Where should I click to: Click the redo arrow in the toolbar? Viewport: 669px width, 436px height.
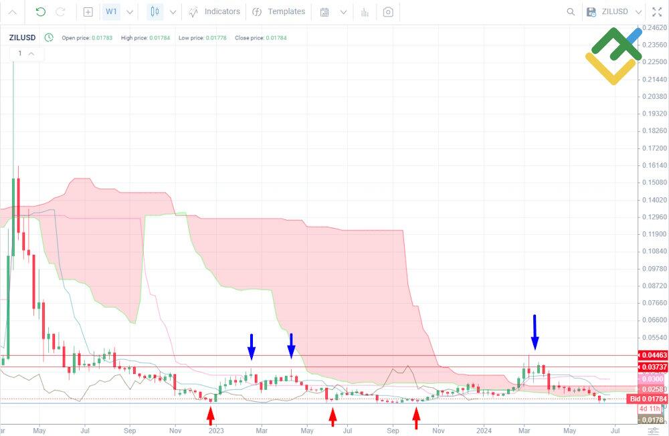60,11
